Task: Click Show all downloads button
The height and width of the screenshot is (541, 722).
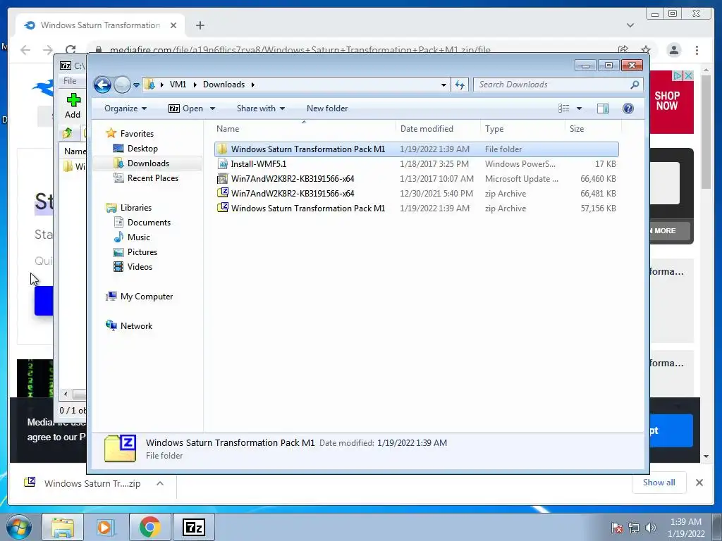Action: [x=659, y=483]
